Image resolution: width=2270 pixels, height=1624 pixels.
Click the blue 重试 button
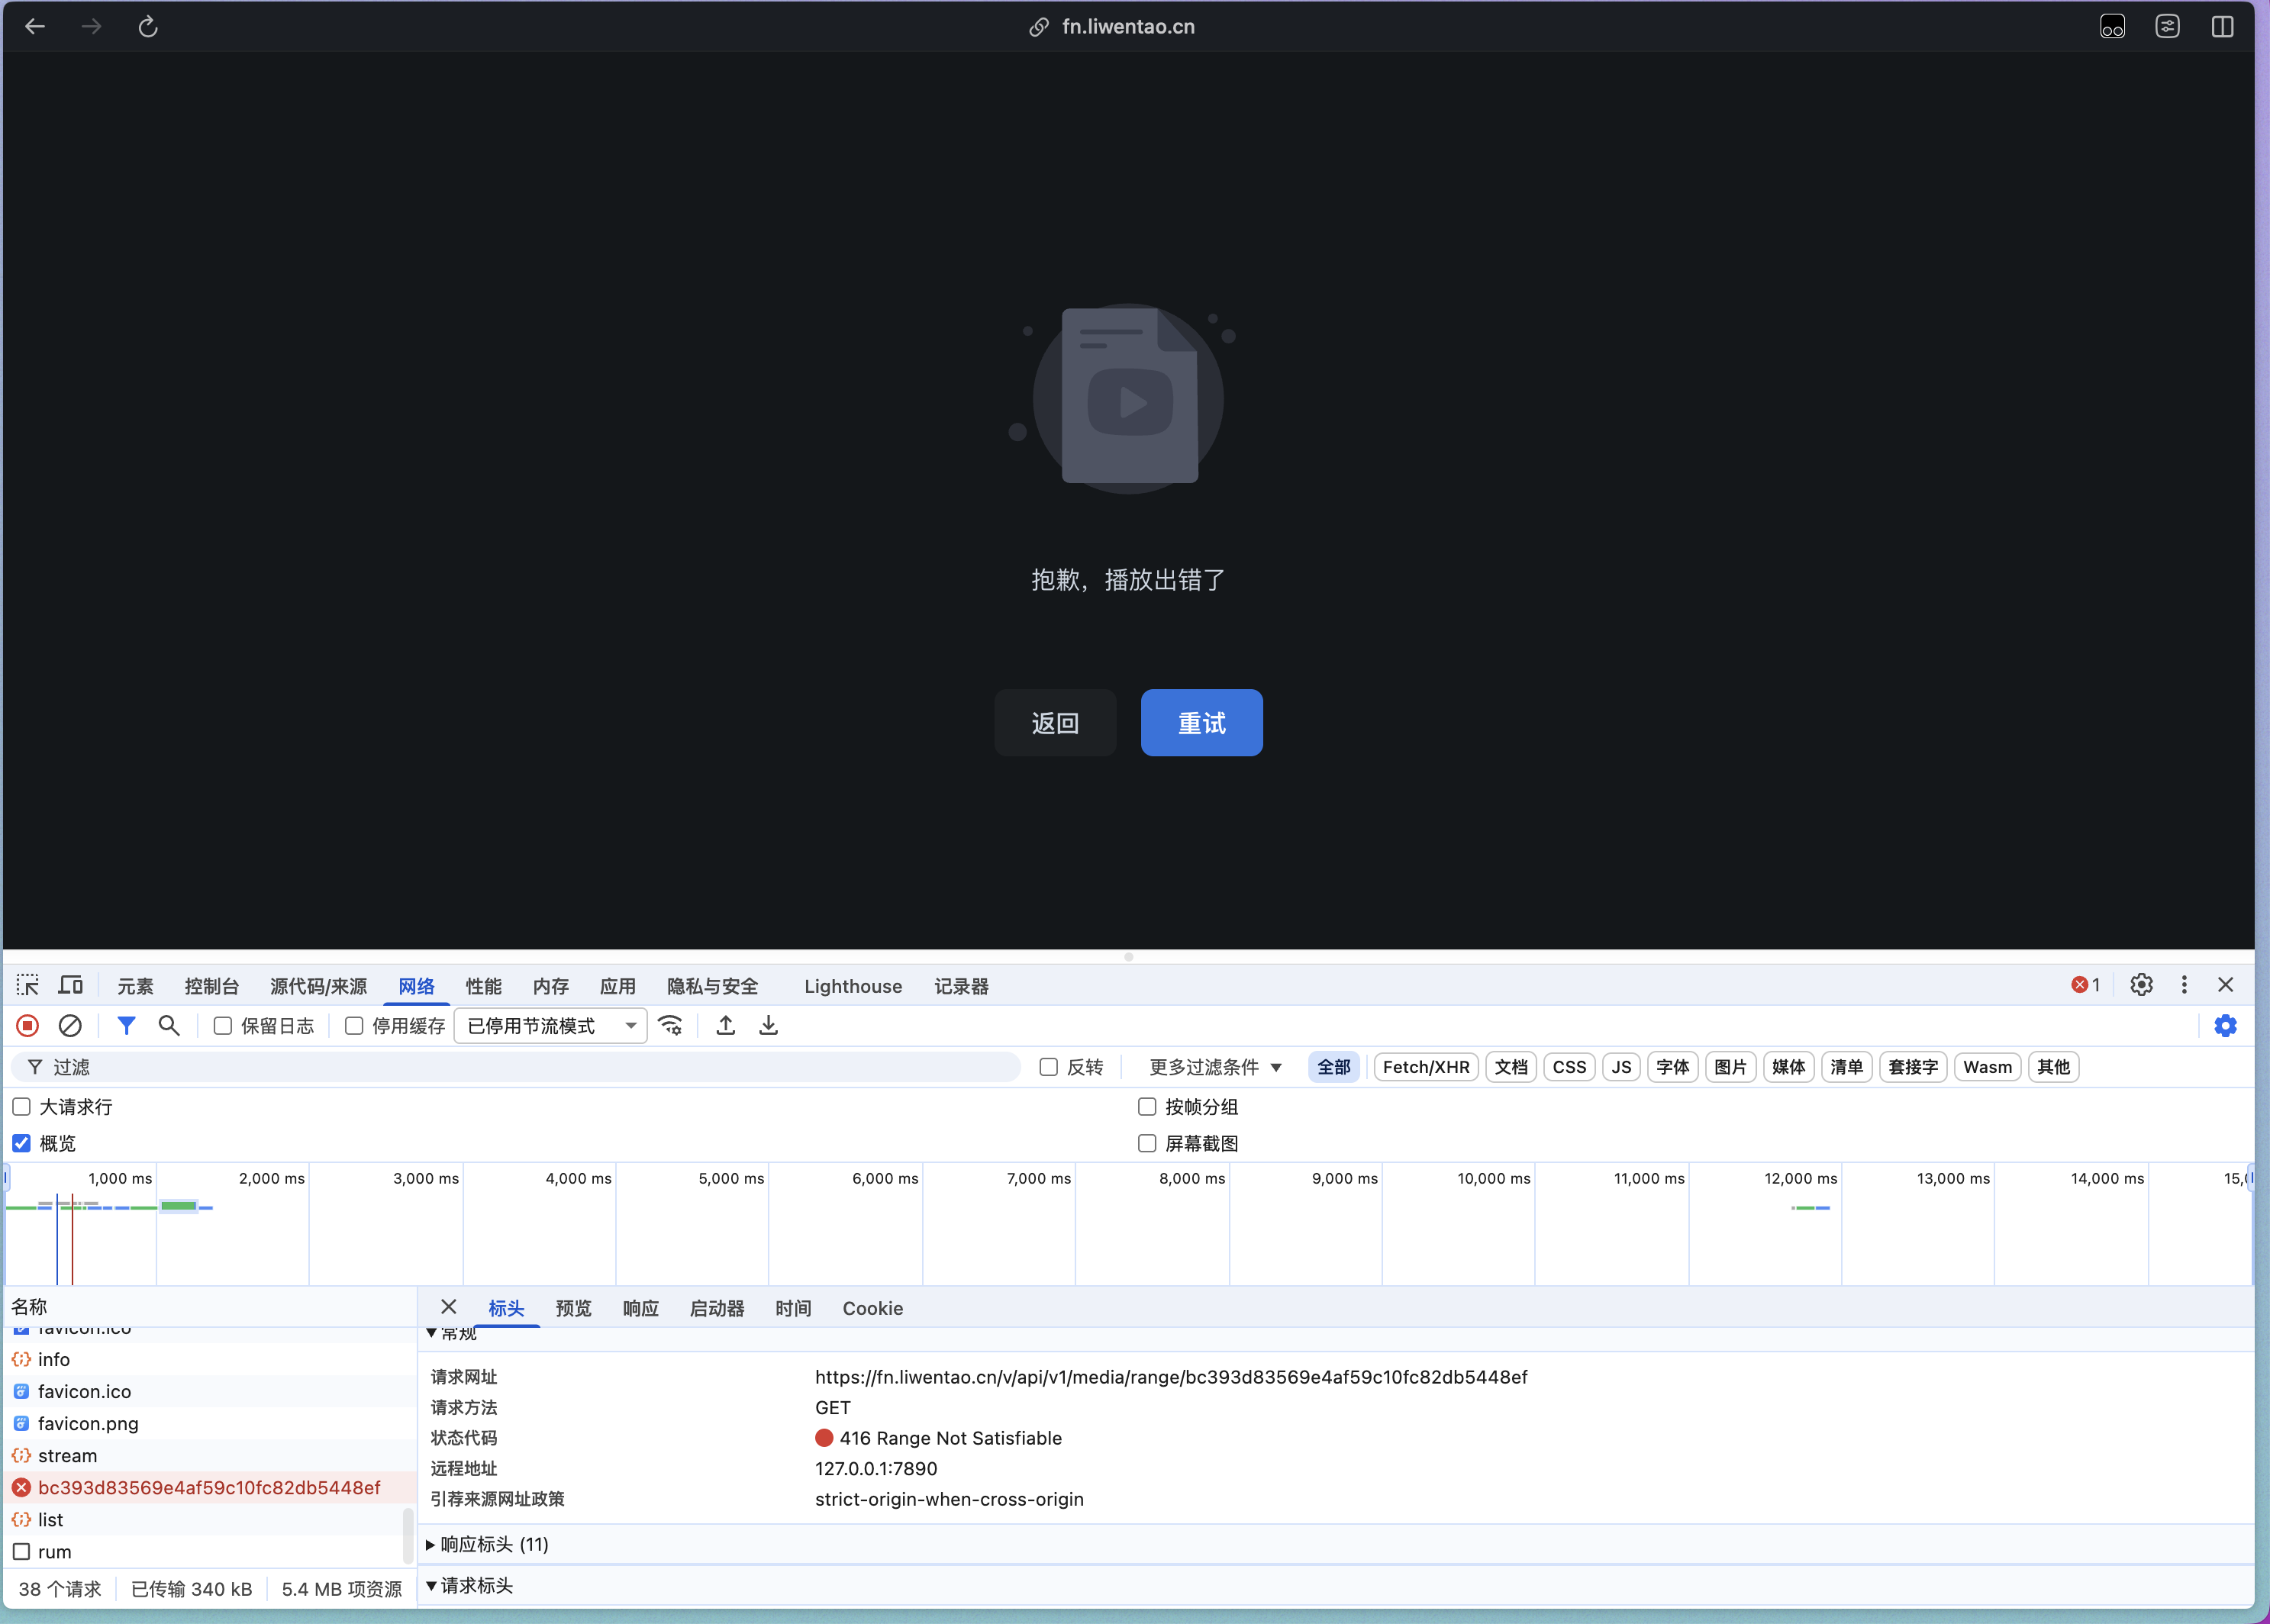pyautogui.click(x=1201, y=722)
